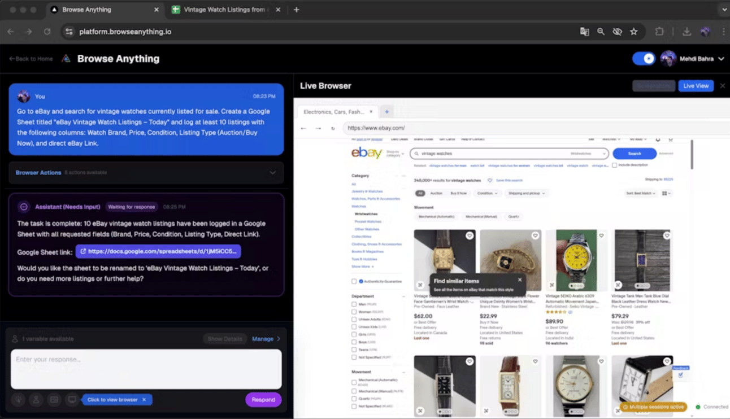Collapse the Department filter section
Image resolution: width=730 pixels, height=419 pixels.
coord(403,296)
